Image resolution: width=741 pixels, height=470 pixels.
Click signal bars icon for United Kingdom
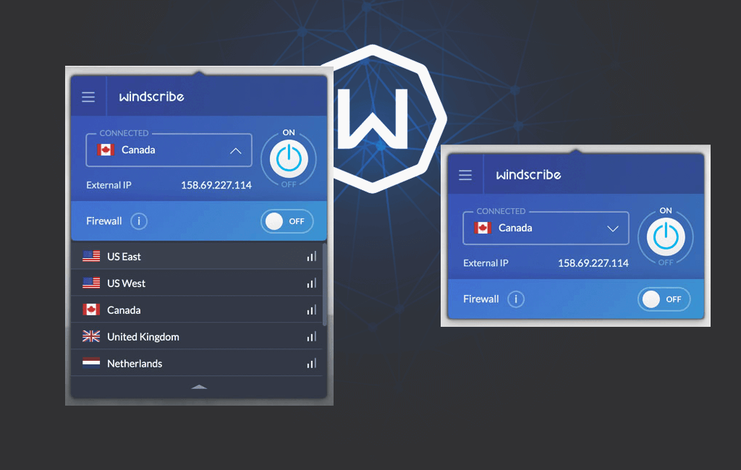[311, 337]
